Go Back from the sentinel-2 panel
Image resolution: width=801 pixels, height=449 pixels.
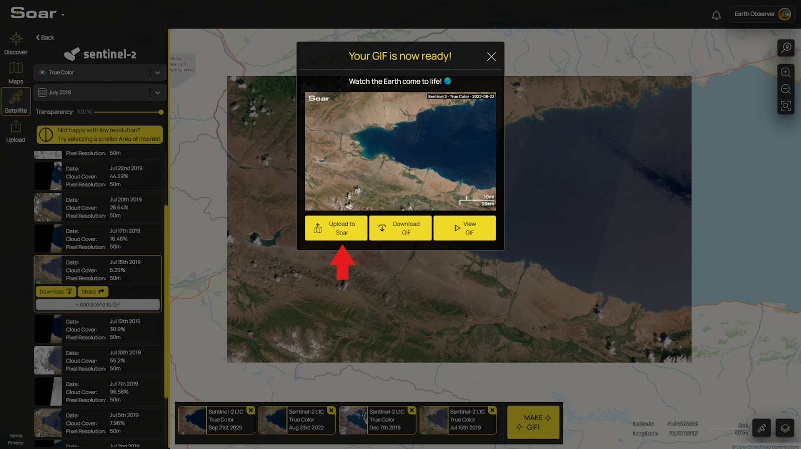click(45, 37)
